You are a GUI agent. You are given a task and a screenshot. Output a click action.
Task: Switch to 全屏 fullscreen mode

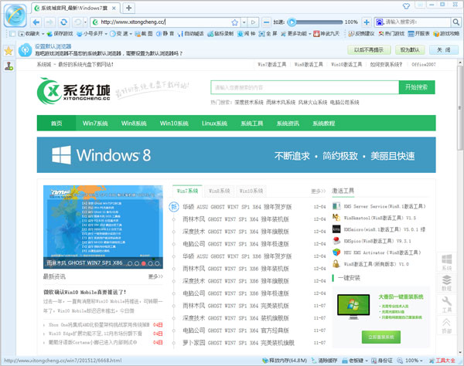point(268,34)
